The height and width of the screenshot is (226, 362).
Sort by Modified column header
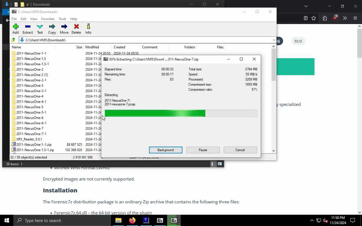tap(98, 47)
